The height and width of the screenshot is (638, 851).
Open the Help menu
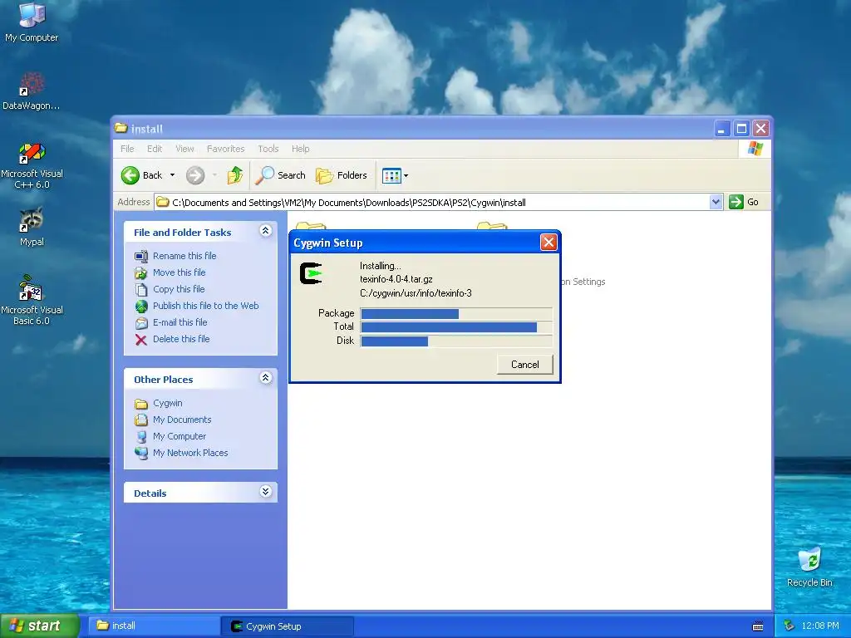pyautogui.click(x=301, y=149)
